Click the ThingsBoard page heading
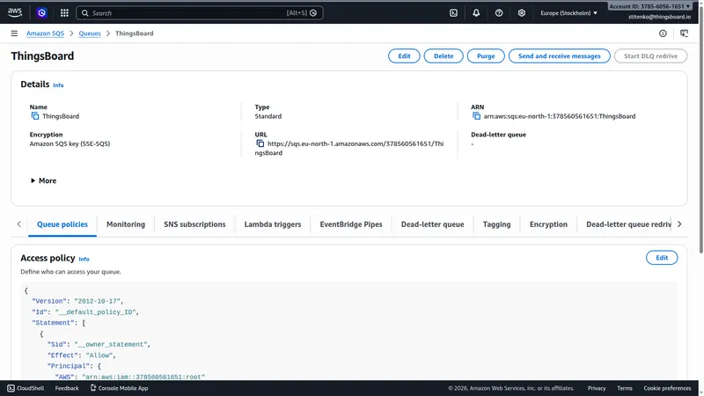This screenshot has width=704, height=396. coord(42,56)
